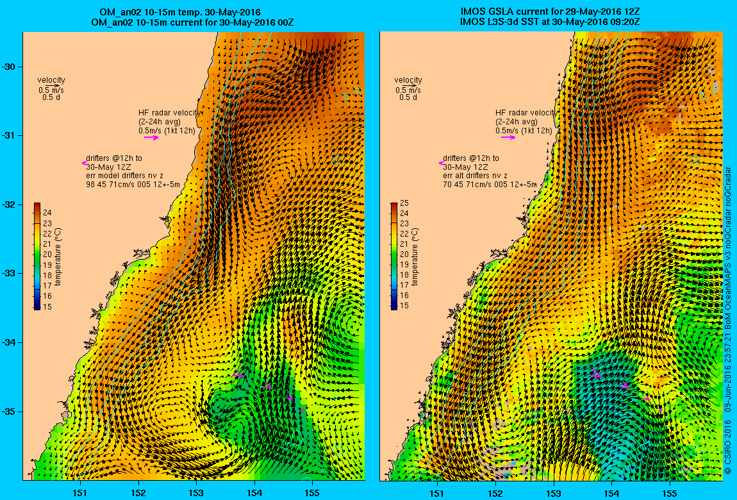
Task: Click the 'velocity' label in the right map
Action: 408,80
